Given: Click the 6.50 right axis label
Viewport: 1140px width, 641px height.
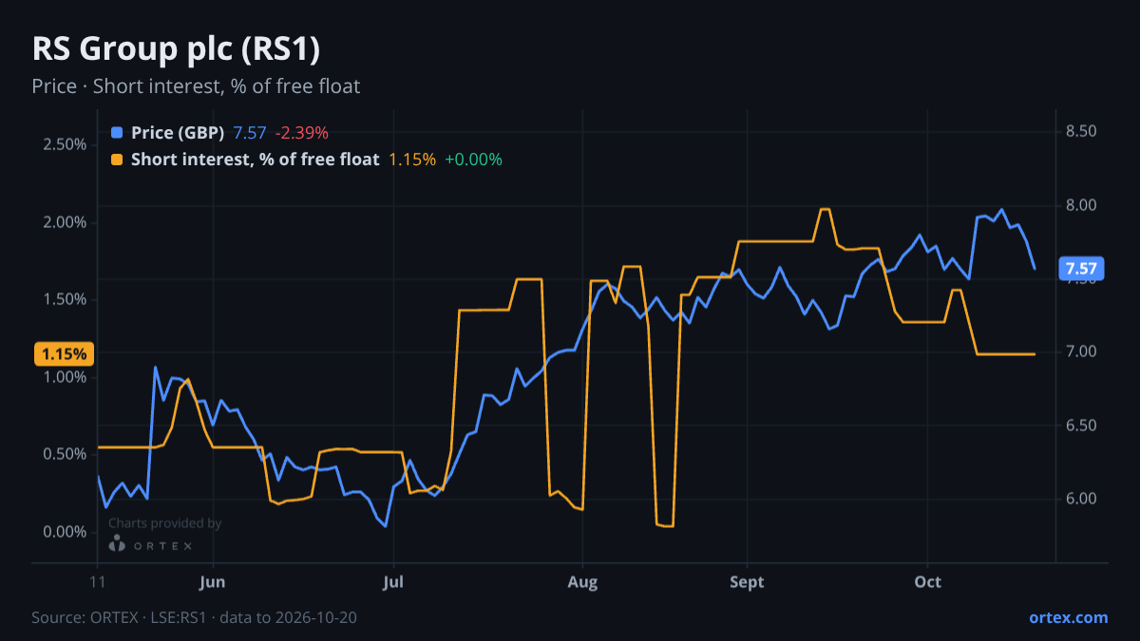Looking at the screenshot, I should (x=1081, y=425).
